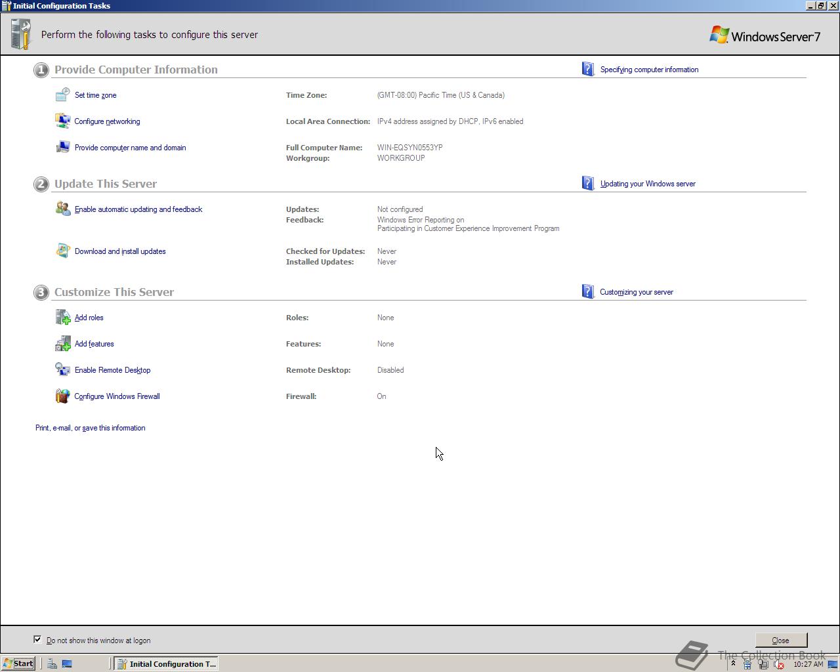Click the Windows Firewall brick icon
Image resolution: width=840 pixels, height=672 pixels.
click(x=62, y=396)
